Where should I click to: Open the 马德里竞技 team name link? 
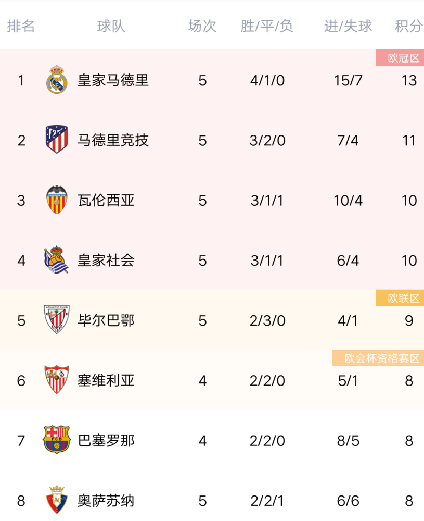click(113, 140)
